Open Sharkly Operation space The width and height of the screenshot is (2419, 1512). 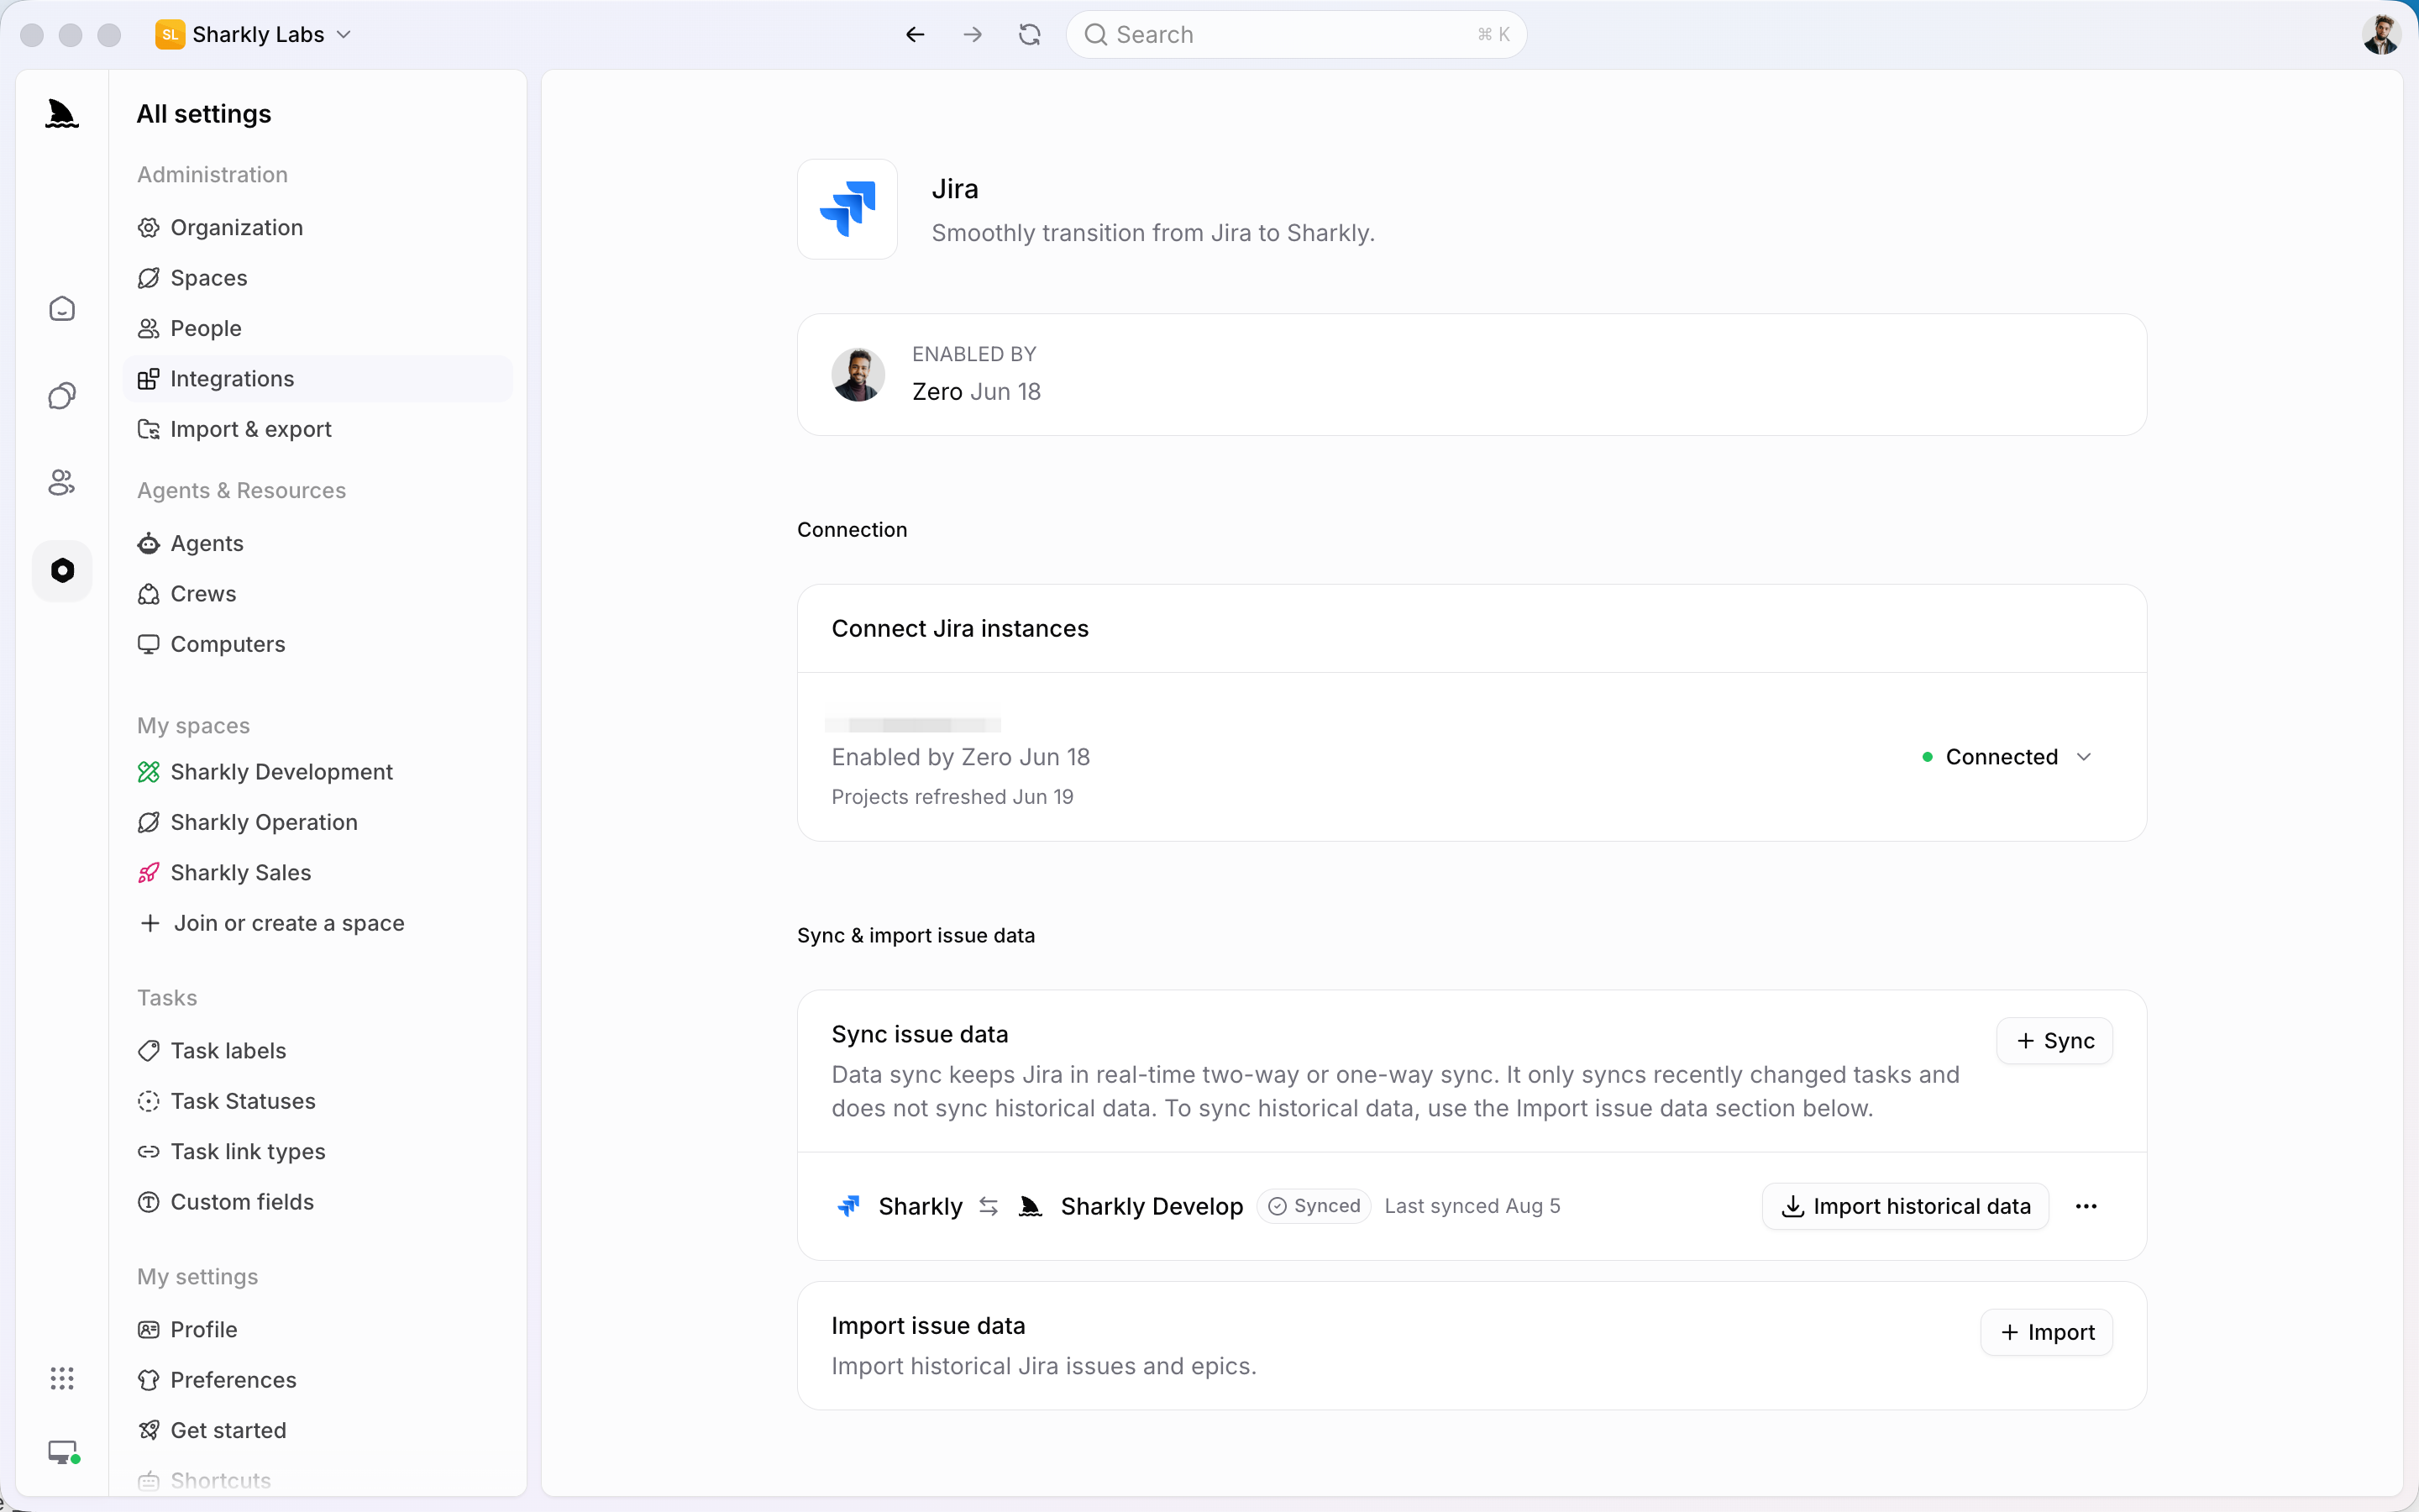[x=317, y=822]
